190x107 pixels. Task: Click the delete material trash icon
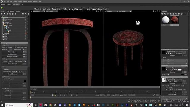[173, 14]
